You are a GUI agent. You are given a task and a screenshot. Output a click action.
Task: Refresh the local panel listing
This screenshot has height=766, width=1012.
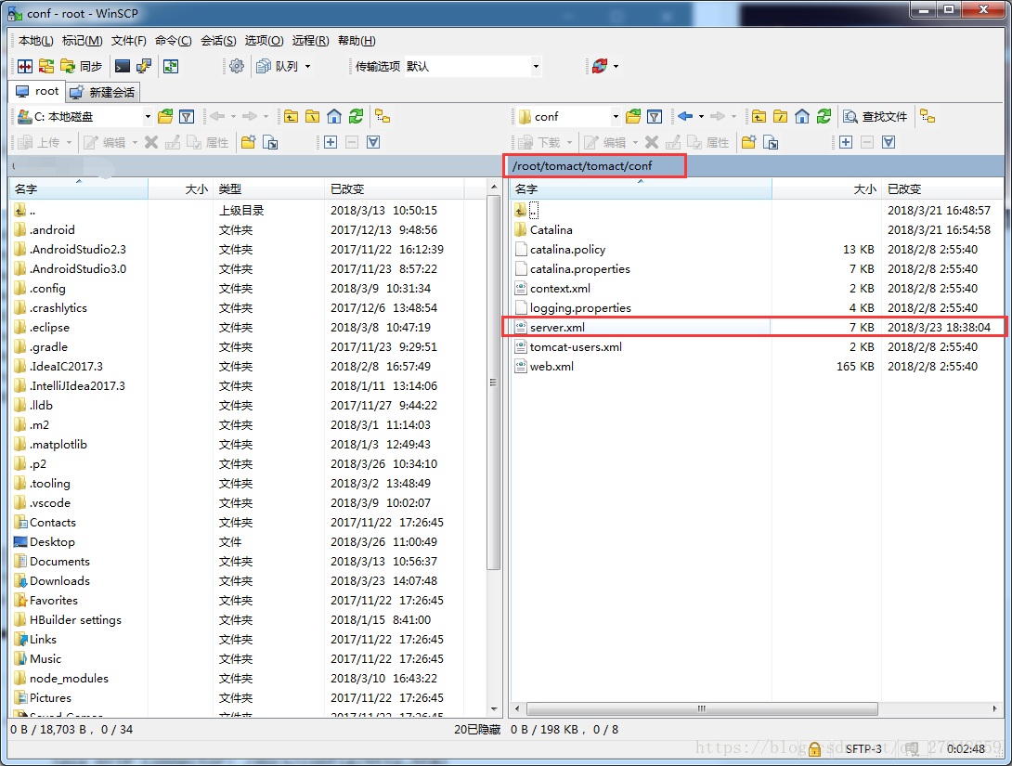356,117
